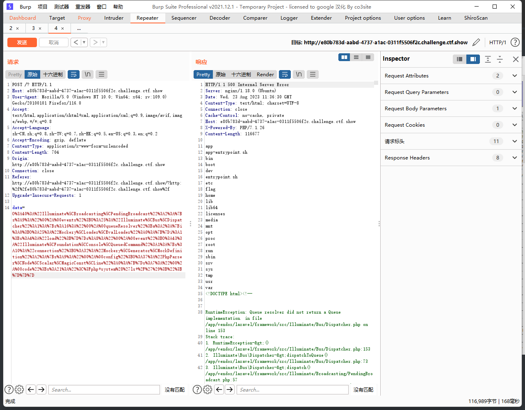This screenshot has width=525, height=410.
Task: Switch to the Dashboard tab
Action: tap(23, 18)
